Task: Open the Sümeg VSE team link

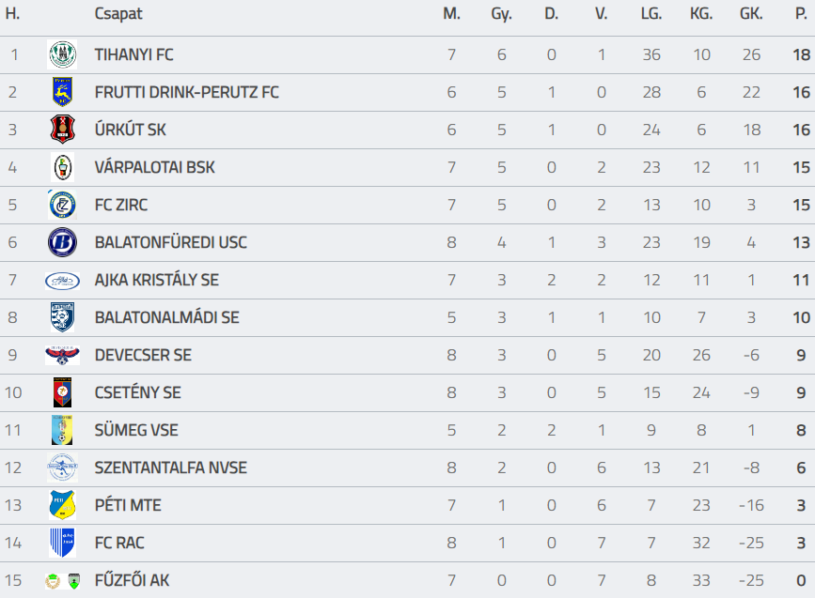Action: [136, 430]
